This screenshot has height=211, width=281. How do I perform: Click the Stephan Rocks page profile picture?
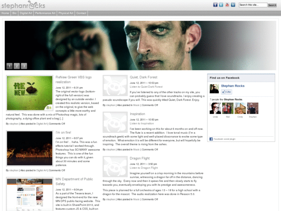pyautogui.click(x=214, y=89)
